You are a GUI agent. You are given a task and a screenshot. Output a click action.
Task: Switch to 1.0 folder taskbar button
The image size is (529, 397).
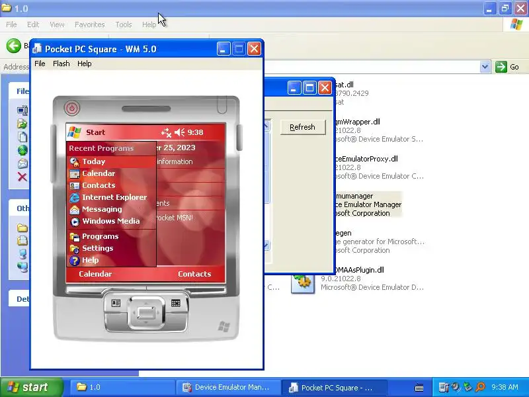[122, 387]
